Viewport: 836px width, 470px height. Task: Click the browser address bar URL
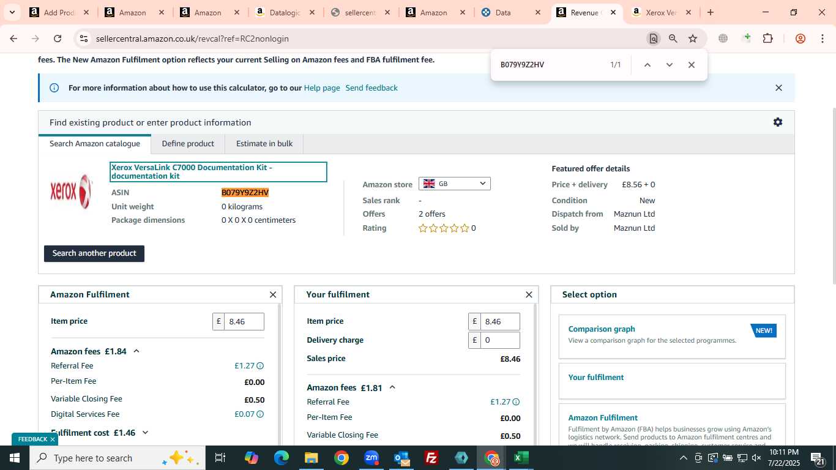[x=192, y=39]
